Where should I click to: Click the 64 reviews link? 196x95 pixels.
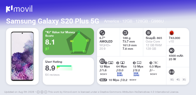coord(52,75)
